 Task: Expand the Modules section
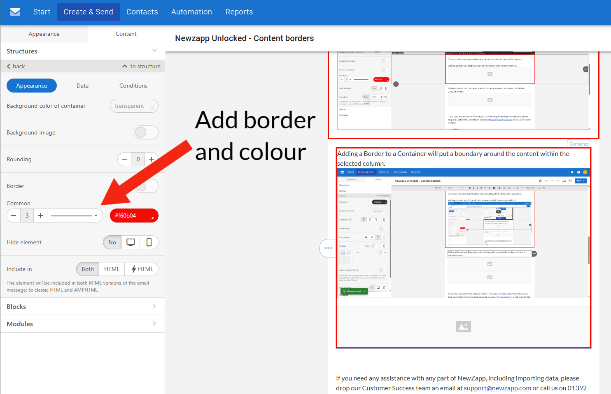point(82,324)
